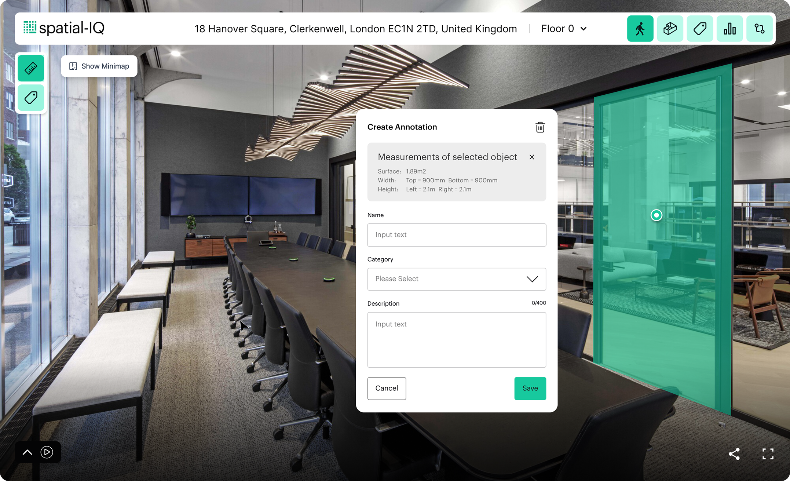The width and height of the screenshot is (790, 481).
Task: Click the route path icon
Action: (759, 29)
